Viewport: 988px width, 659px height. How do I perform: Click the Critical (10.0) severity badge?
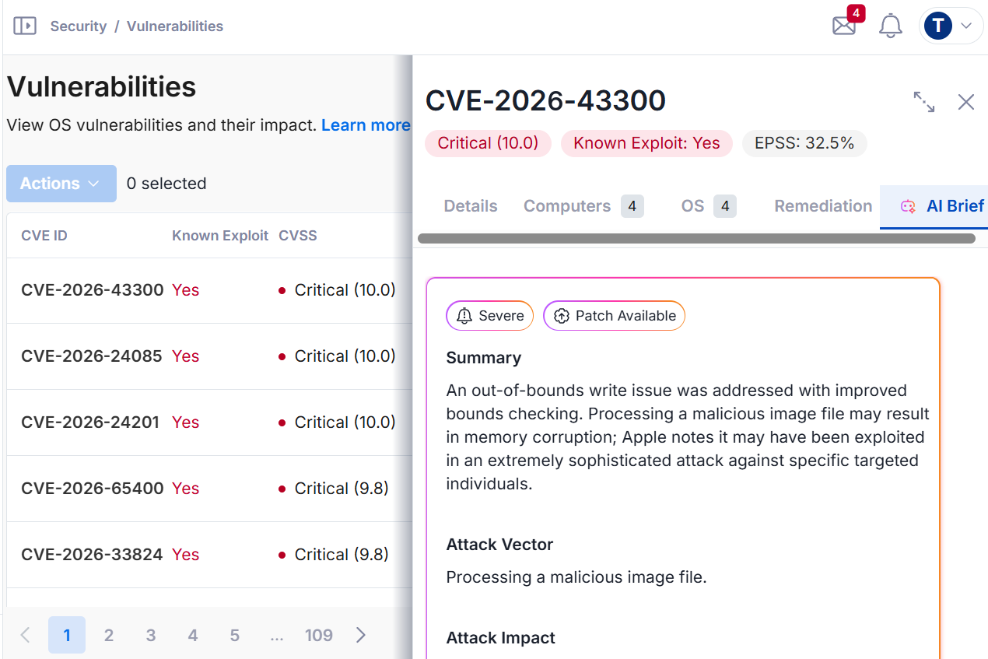(488, 143)
